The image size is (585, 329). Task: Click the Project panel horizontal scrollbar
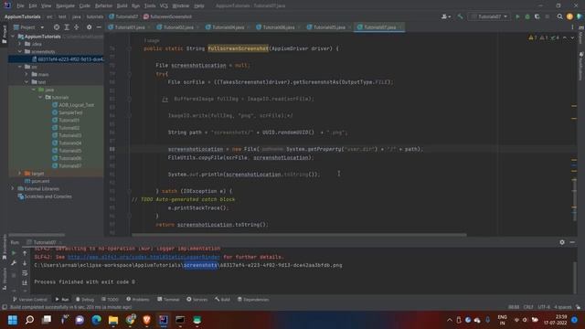[37, 235]
